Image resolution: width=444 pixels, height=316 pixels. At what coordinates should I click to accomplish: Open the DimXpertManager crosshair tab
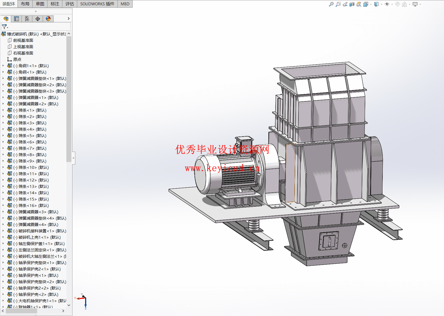(x=38, y=19)
